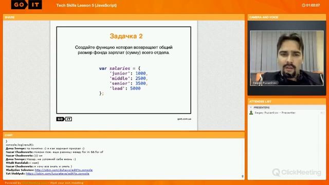Viewport: 329px width, 185px height.
Task: Click the slide description line starting 'Создайте функцию'
Action: pos(124,47)
